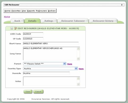Open the ReInsurer history tab
128x103 pixels.
point(103,21)
